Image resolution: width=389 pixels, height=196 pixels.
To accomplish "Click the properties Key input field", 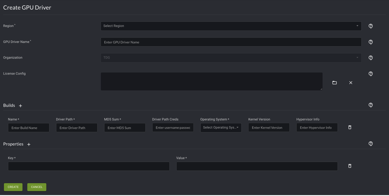I will click(x=89, y=166).
